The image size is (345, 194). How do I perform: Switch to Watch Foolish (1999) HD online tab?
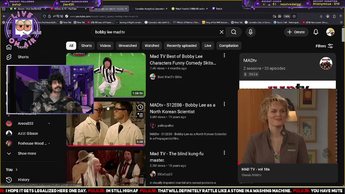tap(190, 9)
